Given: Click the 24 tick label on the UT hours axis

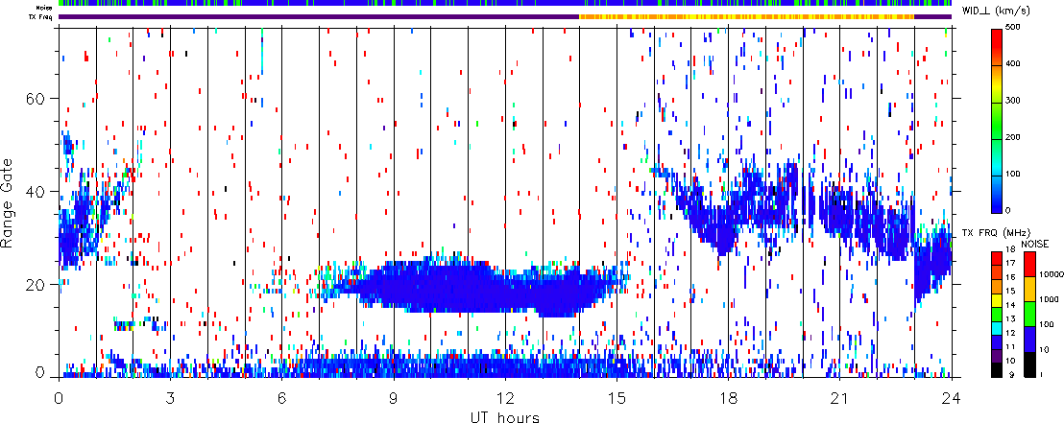Looking at the screenshot, I should [951, 397].
